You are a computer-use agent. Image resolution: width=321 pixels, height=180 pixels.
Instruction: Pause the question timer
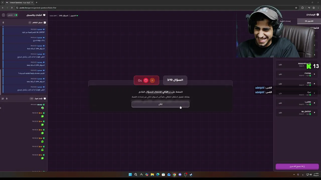(152, 80)
